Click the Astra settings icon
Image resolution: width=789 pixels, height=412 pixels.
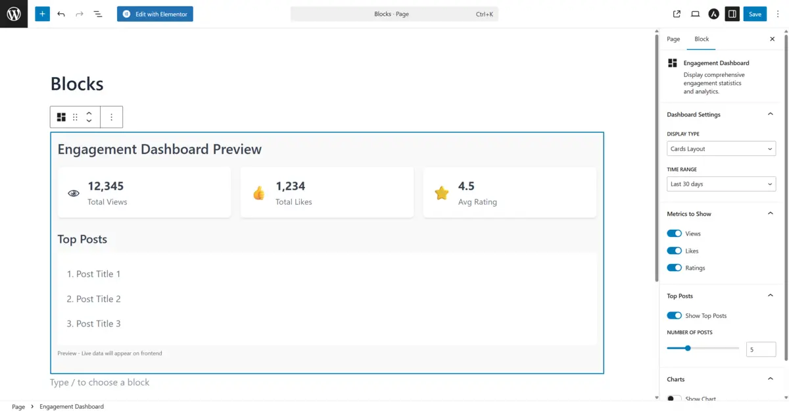713,14
